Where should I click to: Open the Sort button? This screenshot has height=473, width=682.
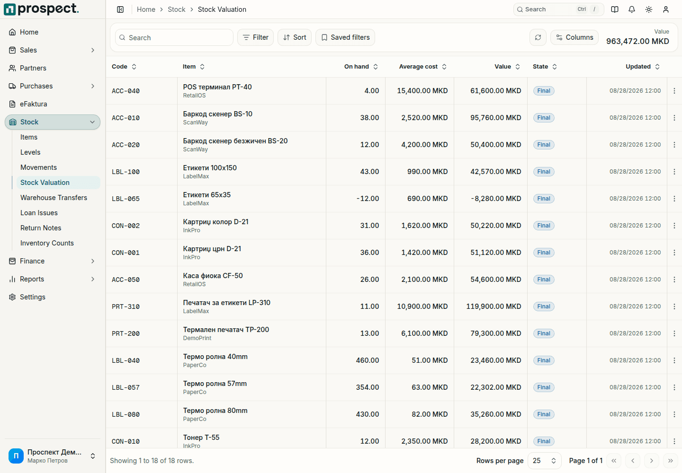coord(295,37)
